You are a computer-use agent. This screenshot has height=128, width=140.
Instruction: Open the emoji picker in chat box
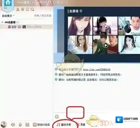coord(57,117)
